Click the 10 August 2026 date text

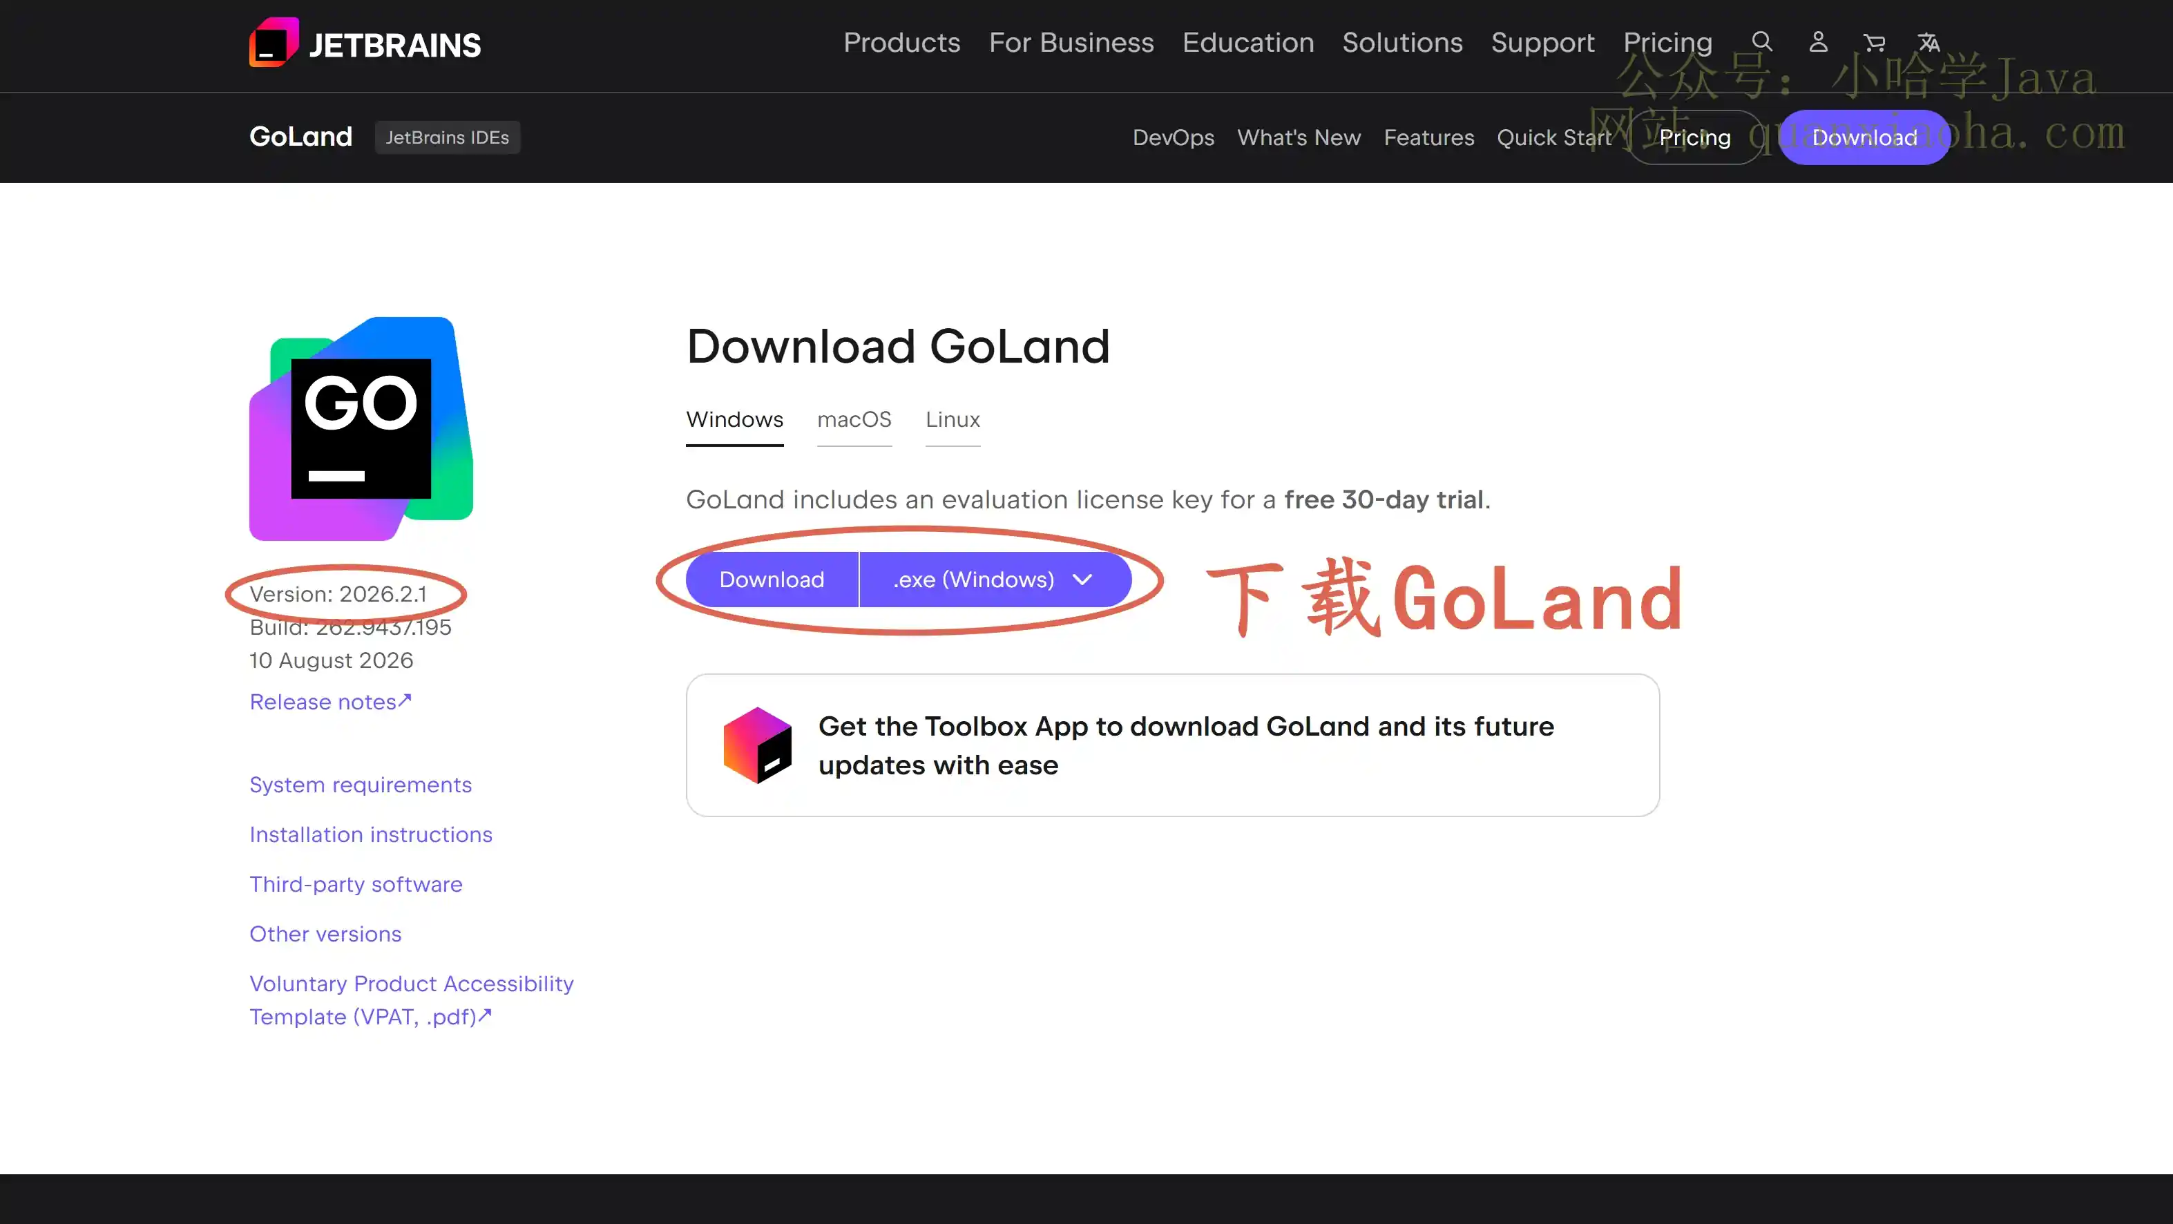331,660
